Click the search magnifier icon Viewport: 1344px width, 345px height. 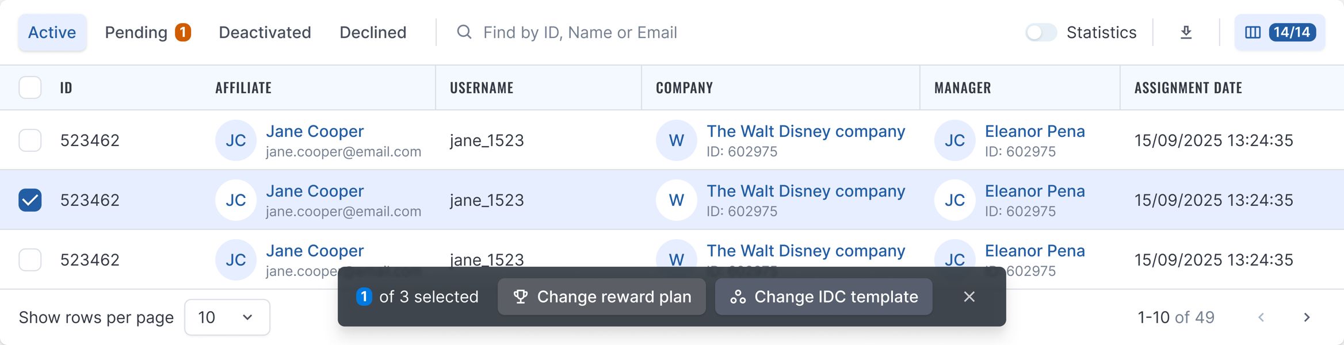tap(464, 32)
